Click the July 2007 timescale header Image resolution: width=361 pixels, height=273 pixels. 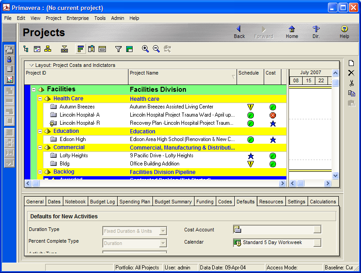[x=310, y=72]
